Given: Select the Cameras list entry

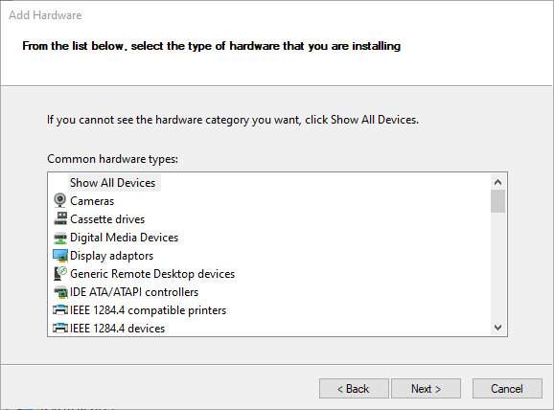Looking at the screenshot, I should click(x=92, y=201).
